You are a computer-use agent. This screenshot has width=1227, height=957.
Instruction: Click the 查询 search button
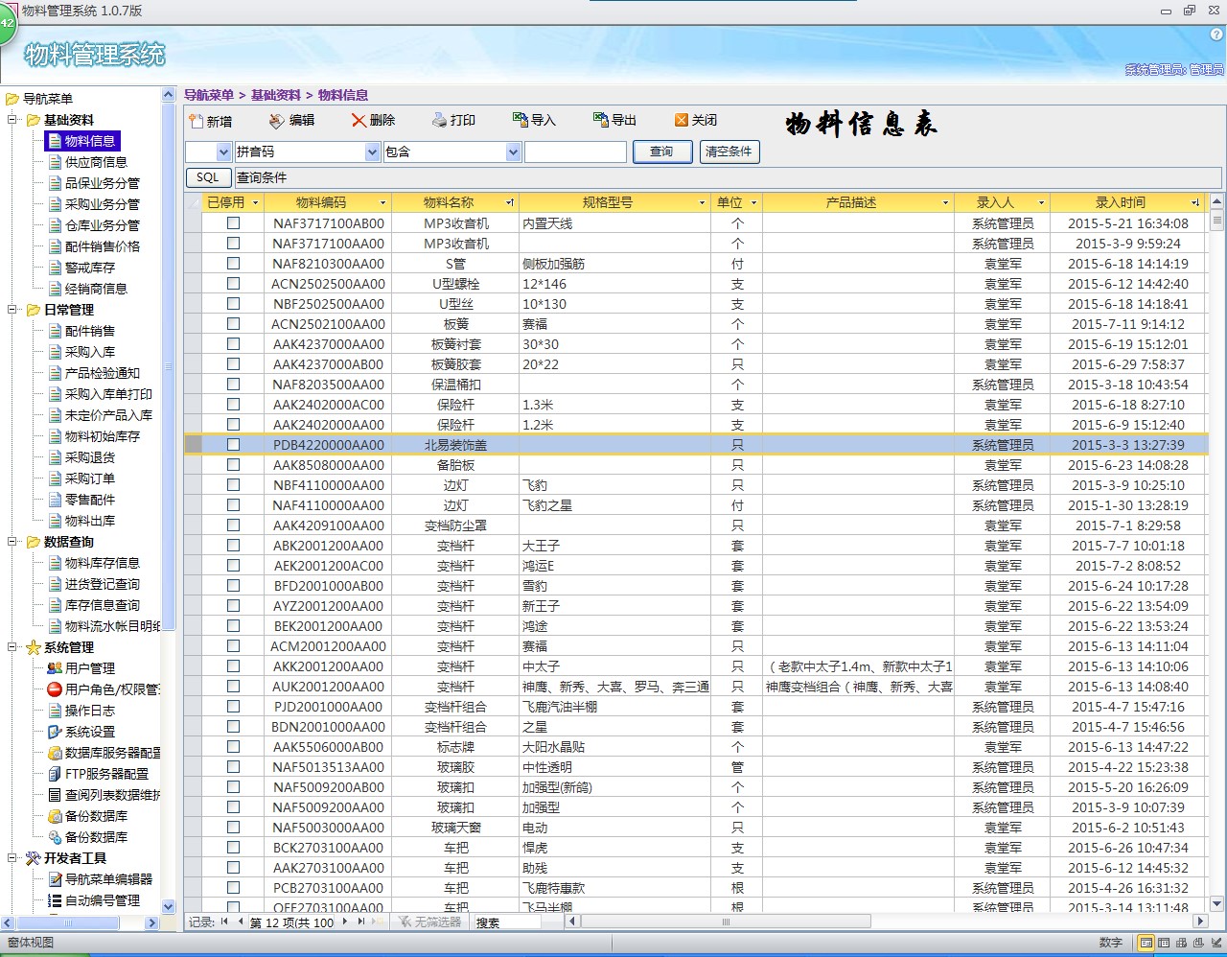tap(661, 152)
